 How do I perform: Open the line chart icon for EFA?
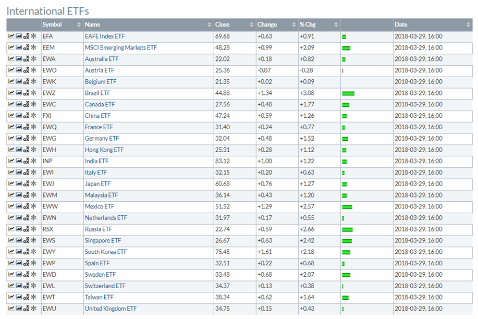click(x=11, y=36)
